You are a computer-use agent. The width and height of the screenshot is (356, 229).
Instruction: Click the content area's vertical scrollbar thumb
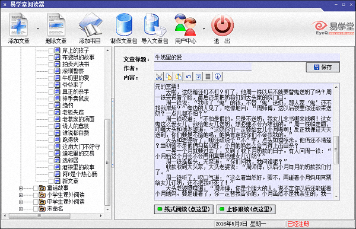[x=336, y=150]
